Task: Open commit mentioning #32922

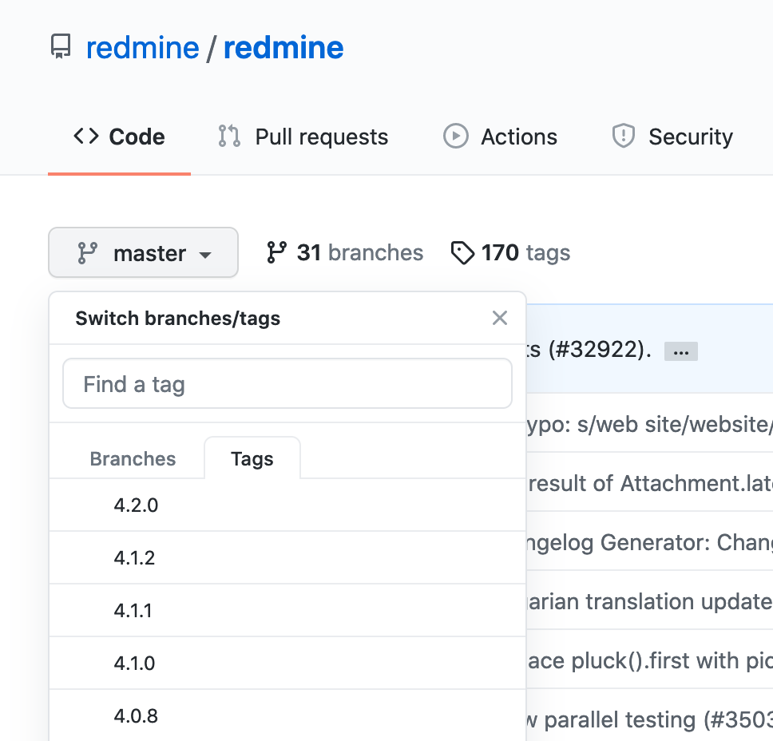Action: point(589,350)
